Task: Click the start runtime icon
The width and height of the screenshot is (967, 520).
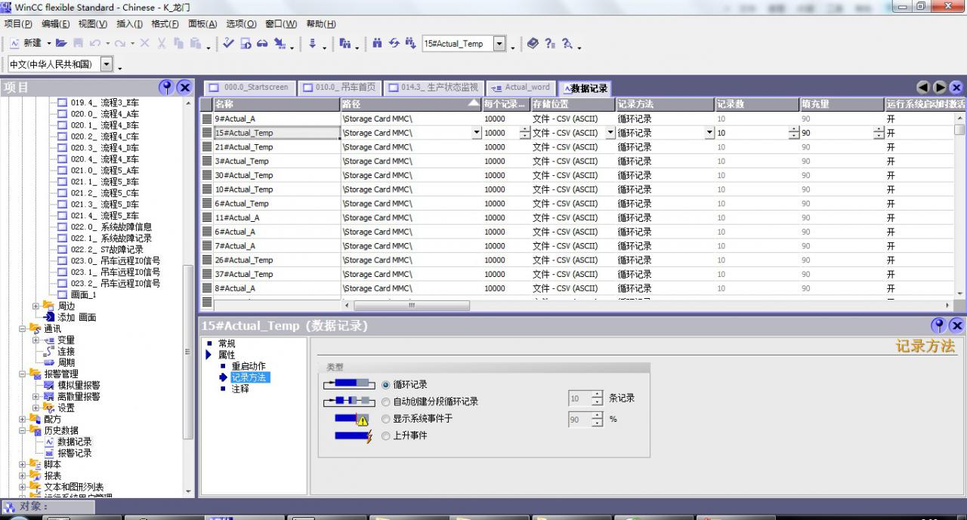Action: pos(246,44)
